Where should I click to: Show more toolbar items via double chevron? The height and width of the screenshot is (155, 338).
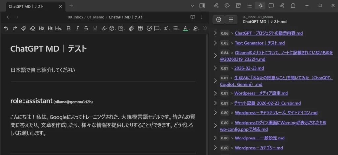tap(205, 28)
